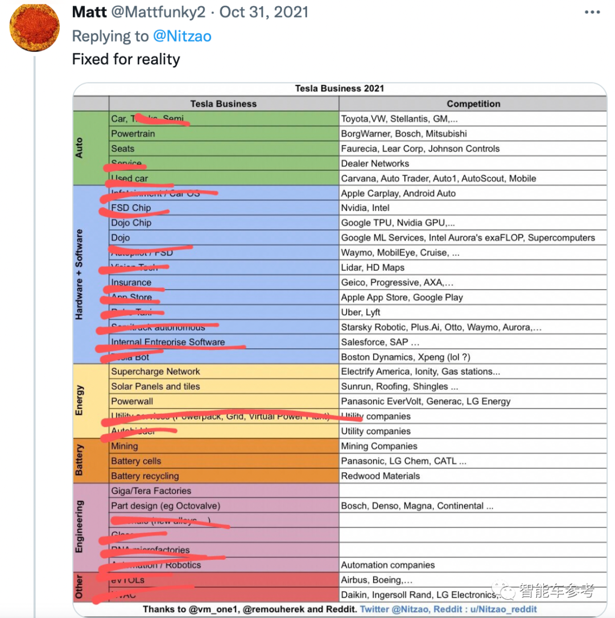This screenshot has width=615, height=618.
Task: Click the "Fixed for reality" tweet text
Action: click(126, 59)
